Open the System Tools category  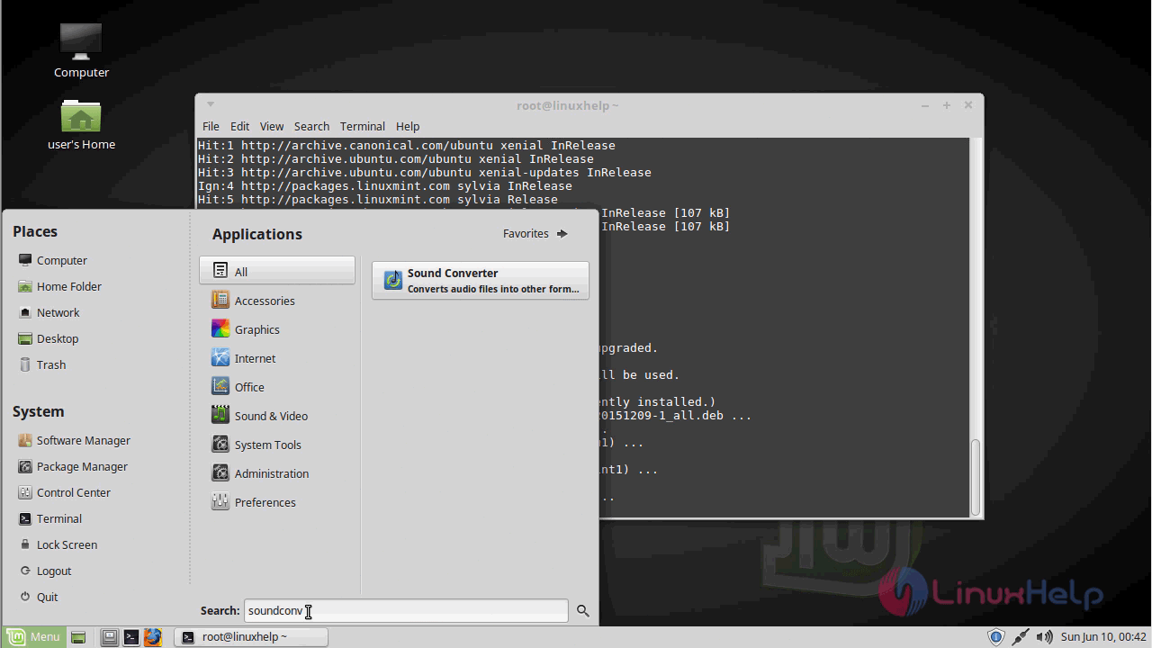point(277,445)
